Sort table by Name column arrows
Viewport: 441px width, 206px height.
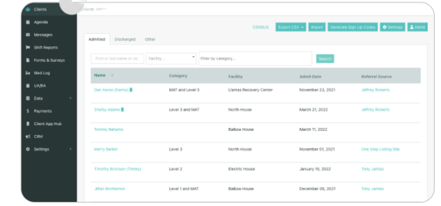[x=112, y=75]
